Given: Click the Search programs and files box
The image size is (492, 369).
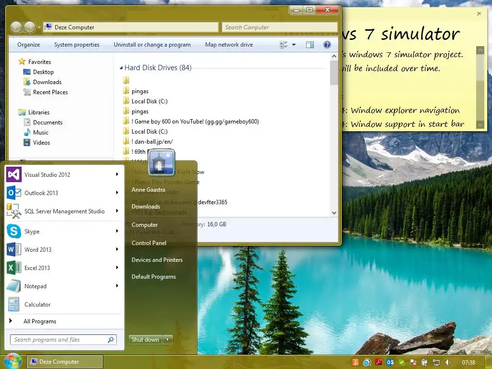Looking at the screenshot, I should coord(63,340).
